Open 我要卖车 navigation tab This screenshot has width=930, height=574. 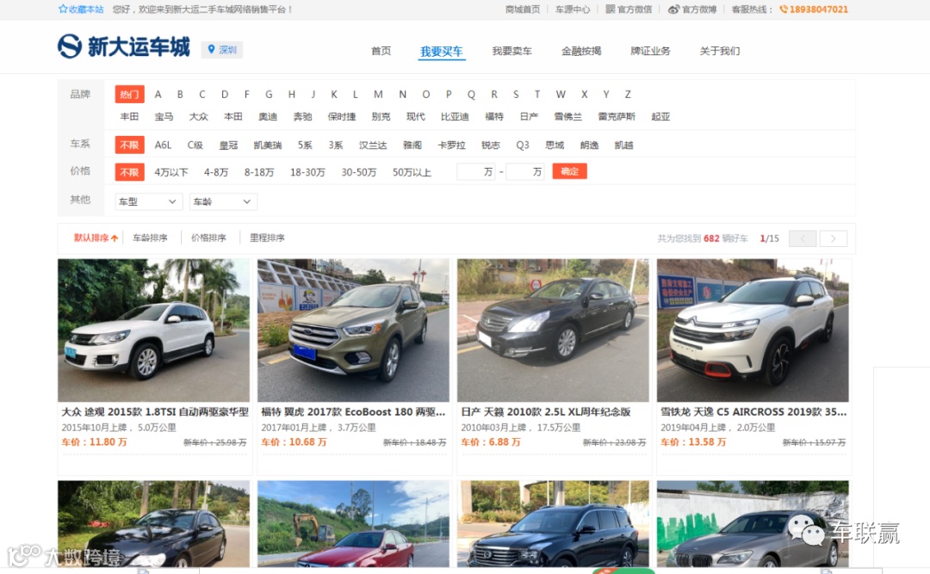tap(512, 51)
